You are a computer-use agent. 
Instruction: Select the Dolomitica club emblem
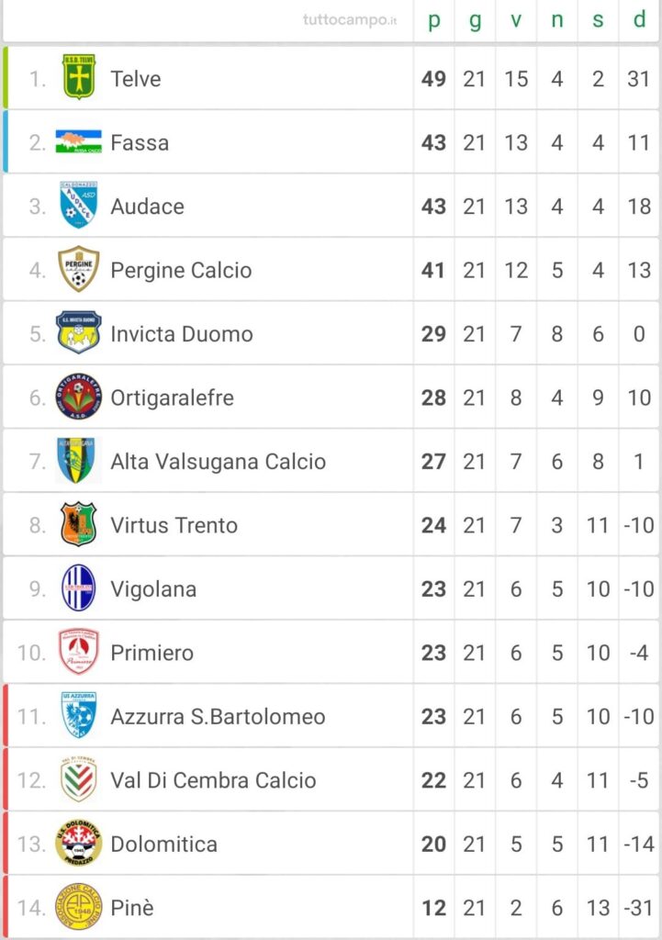(79, 843)
